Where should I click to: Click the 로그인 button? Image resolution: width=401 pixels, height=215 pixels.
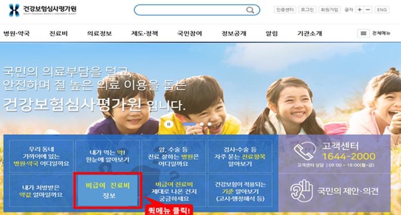point(307,10)
